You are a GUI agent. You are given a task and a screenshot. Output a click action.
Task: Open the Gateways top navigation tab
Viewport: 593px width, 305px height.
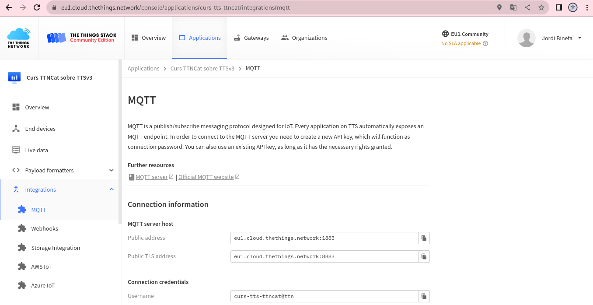click(x=251, y=38)
